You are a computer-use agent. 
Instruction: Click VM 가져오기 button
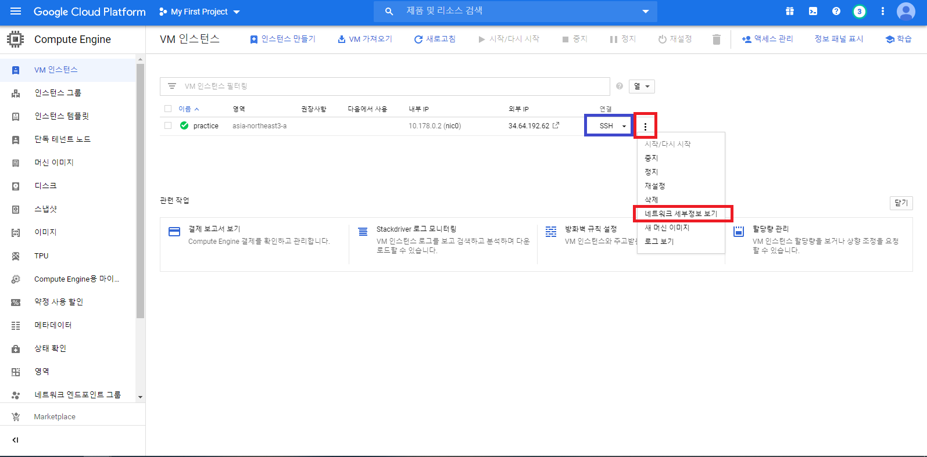click(x=365, y=39)
